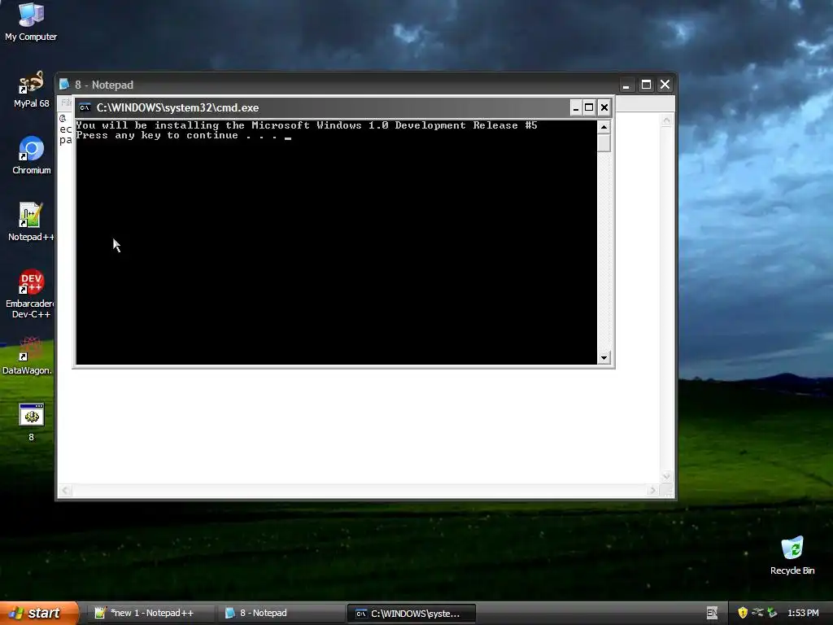Click the cmd window scroll up arrow
The height and width of the screenshot is (625, 833).
point(604,126)
